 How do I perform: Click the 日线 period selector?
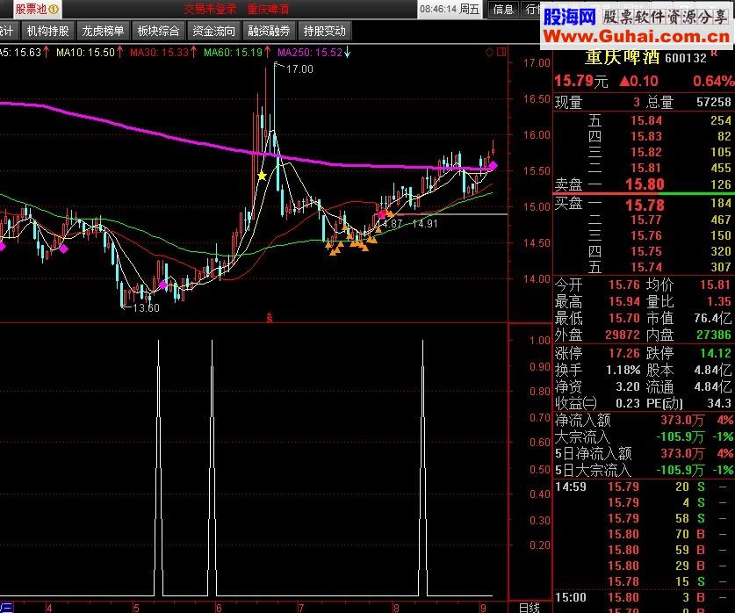[530, 608]
